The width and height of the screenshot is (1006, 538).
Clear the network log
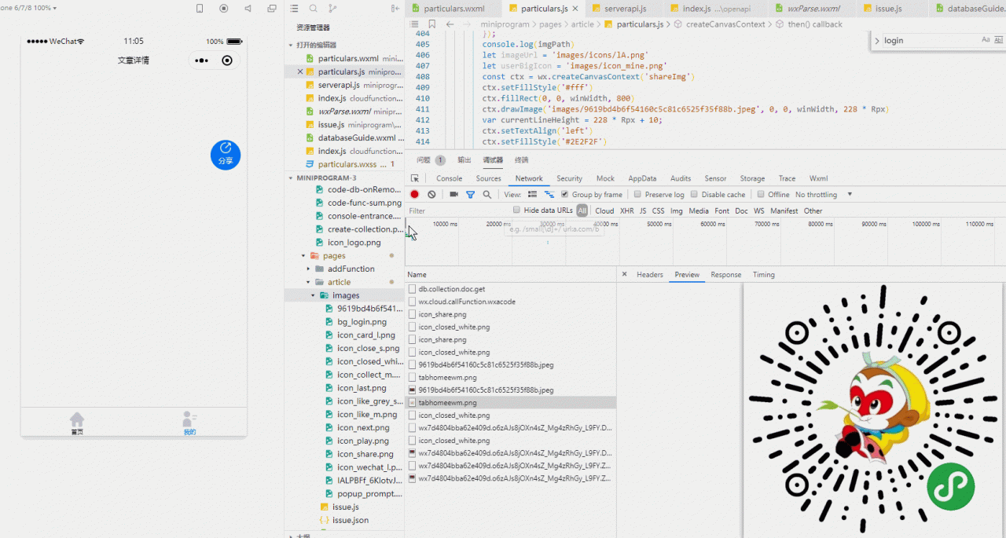431,194
